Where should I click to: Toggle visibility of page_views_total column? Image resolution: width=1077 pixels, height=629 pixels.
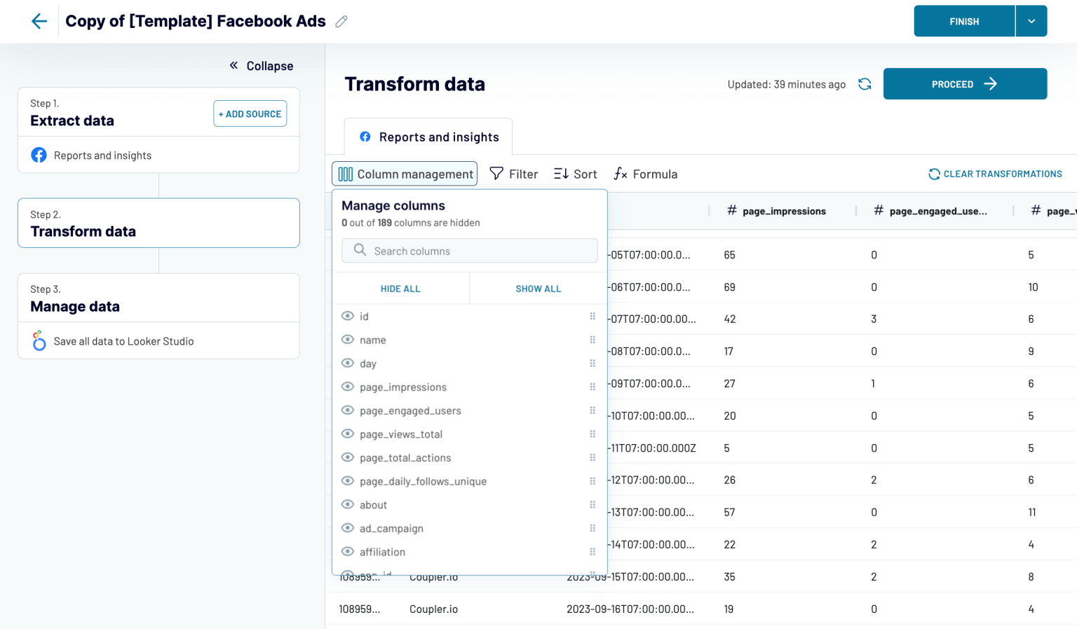348,434
